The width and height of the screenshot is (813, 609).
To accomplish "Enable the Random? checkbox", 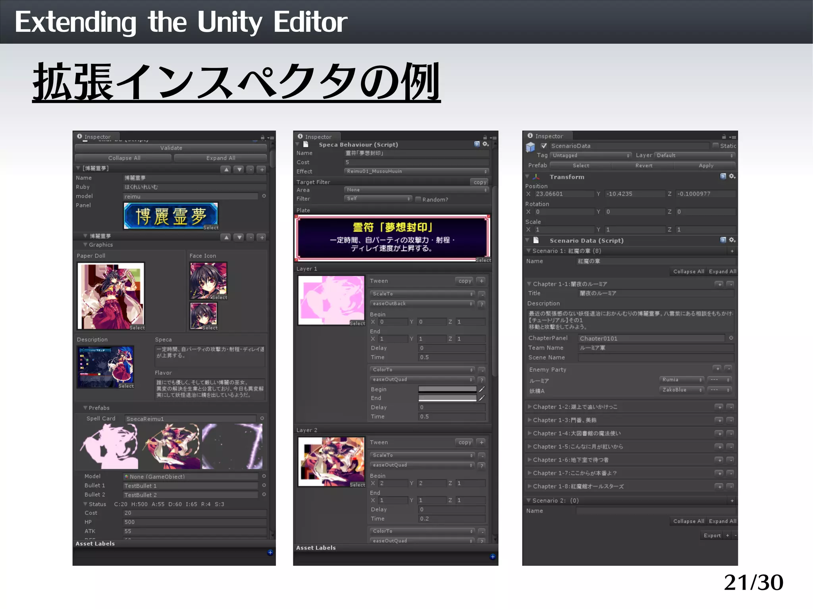I will (x=418, y=199).
